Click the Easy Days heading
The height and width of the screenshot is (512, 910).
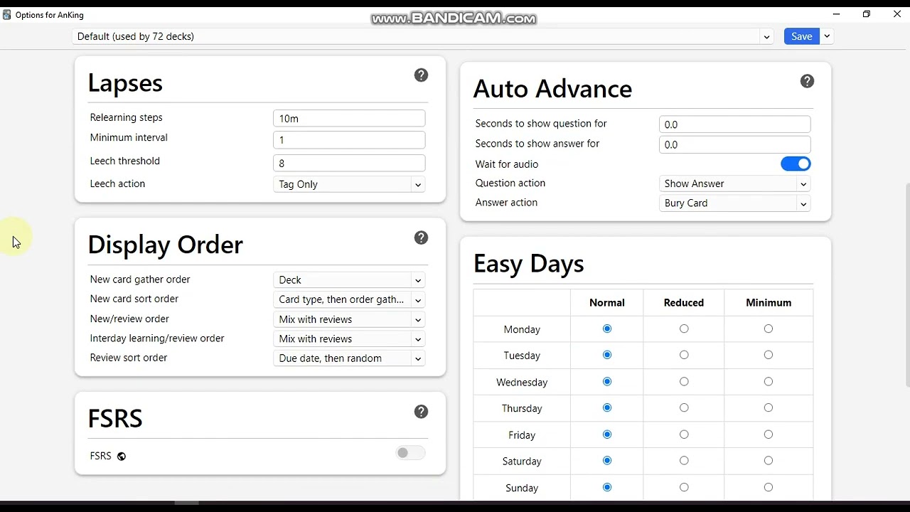click(x=529, y=263)
